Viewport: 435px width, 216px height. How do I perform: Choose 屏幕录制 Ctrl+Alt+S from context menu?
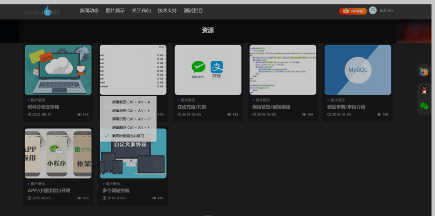coord(131,111)
